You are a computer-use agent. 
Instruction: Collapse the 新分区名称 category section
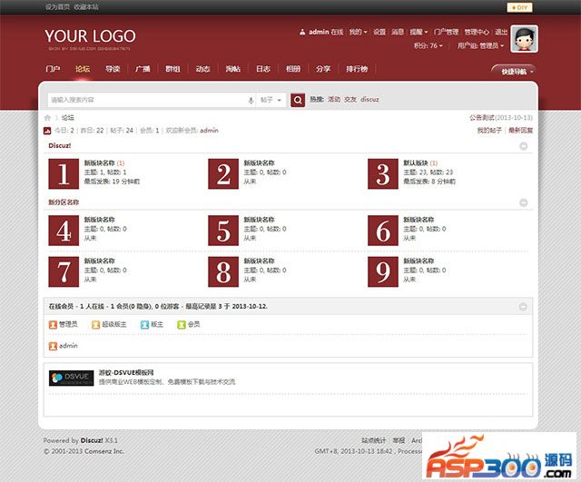(x=524, y=202)
